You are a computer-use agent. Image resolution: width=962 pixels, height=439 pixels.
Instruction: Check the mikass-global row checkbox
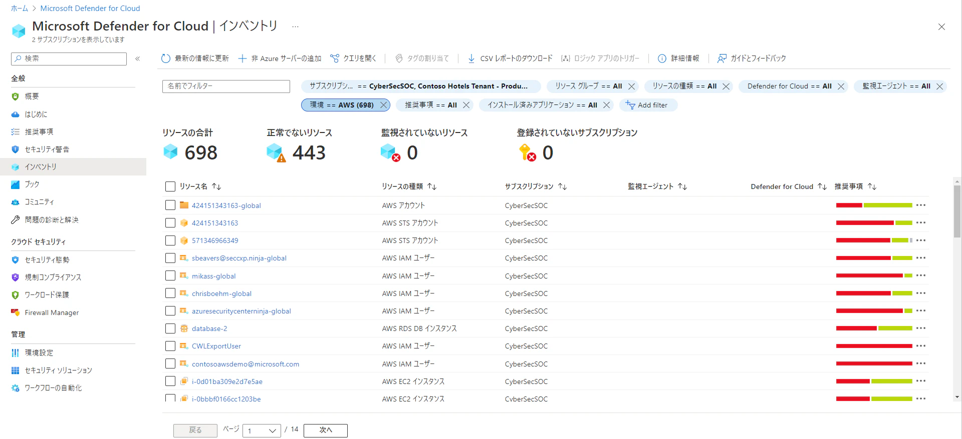point(170,276)
